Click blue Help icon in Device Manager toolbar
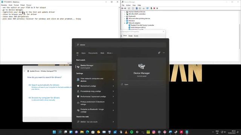Screen dimensions: 241x135 click(x=137, y=8)
